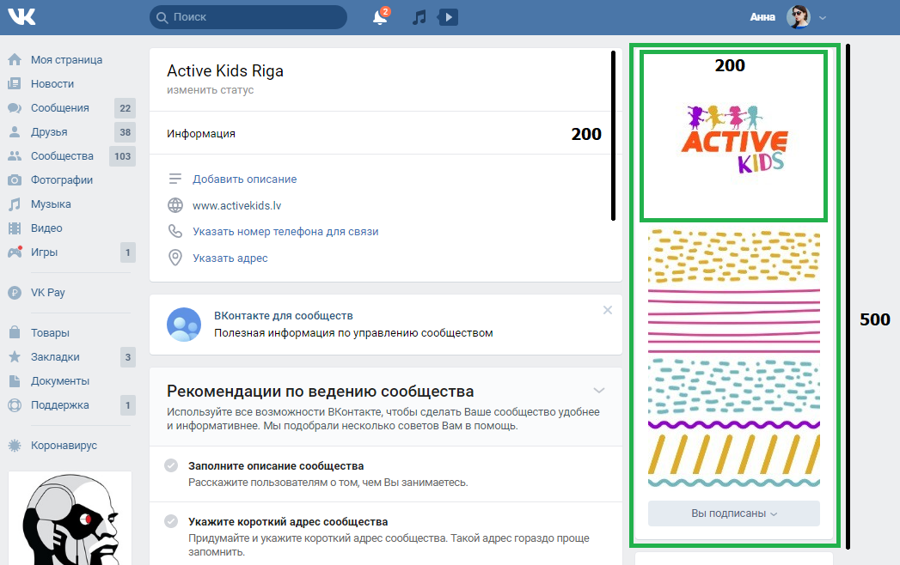Click the Закладки star icon

[x=15, y=357]
